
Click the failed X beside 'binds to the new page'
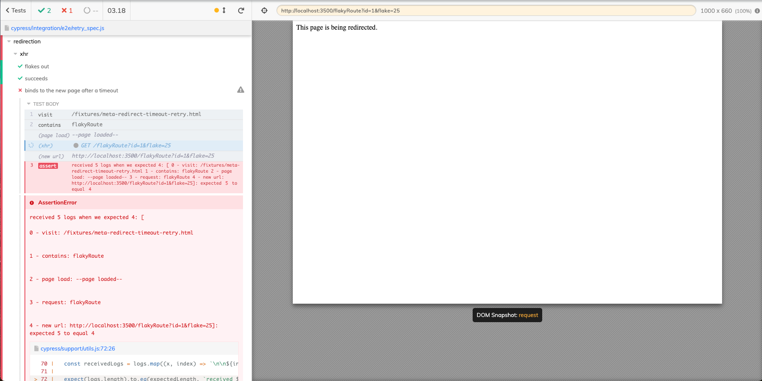point(20,90)
